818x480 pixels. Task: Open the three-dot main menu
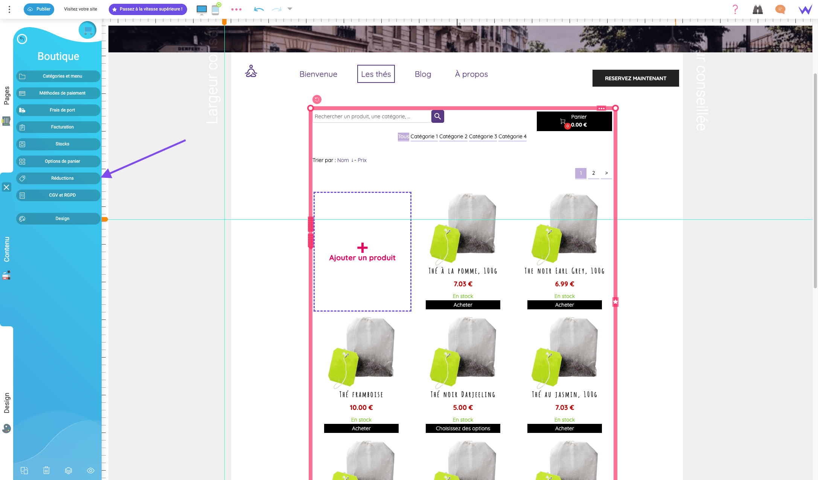[9, 9]
